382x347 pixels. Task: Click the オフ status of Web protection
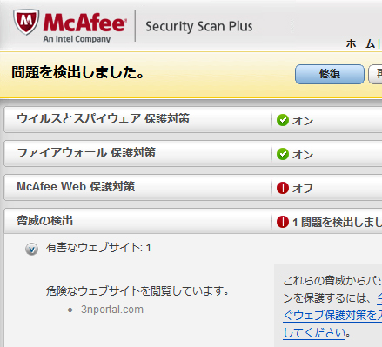(x=303, y=189)
